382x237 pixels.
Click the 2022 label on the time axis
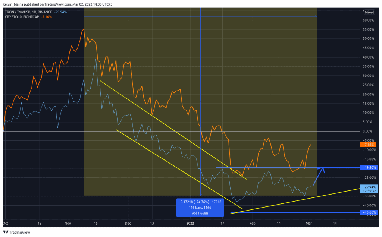pos(190,223)
